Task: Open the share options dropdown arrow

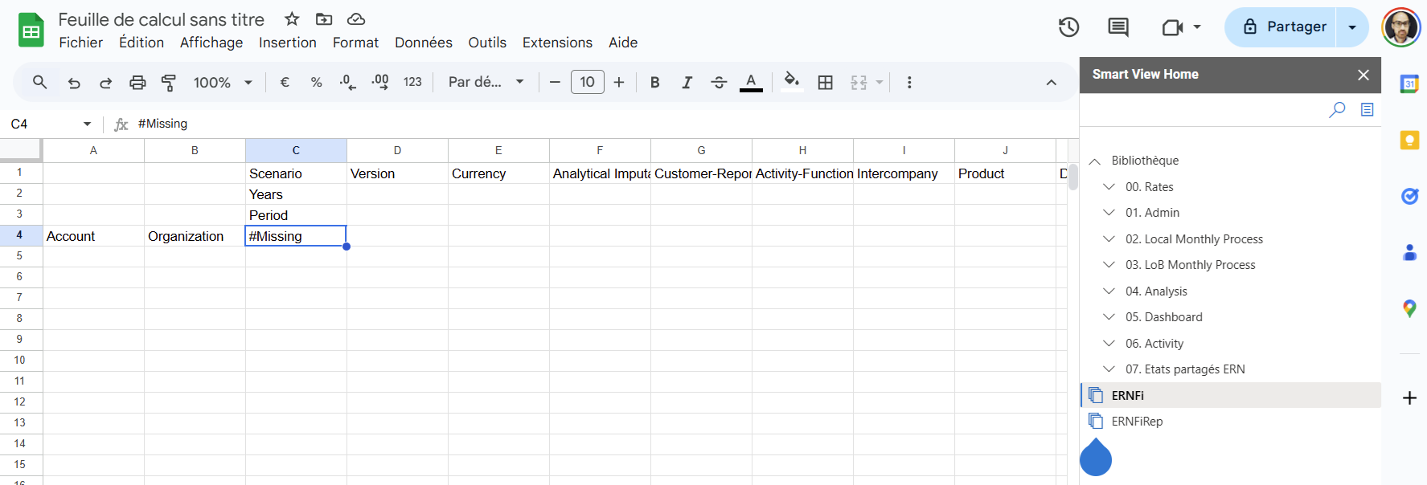Action: (x=1352, y=27)
